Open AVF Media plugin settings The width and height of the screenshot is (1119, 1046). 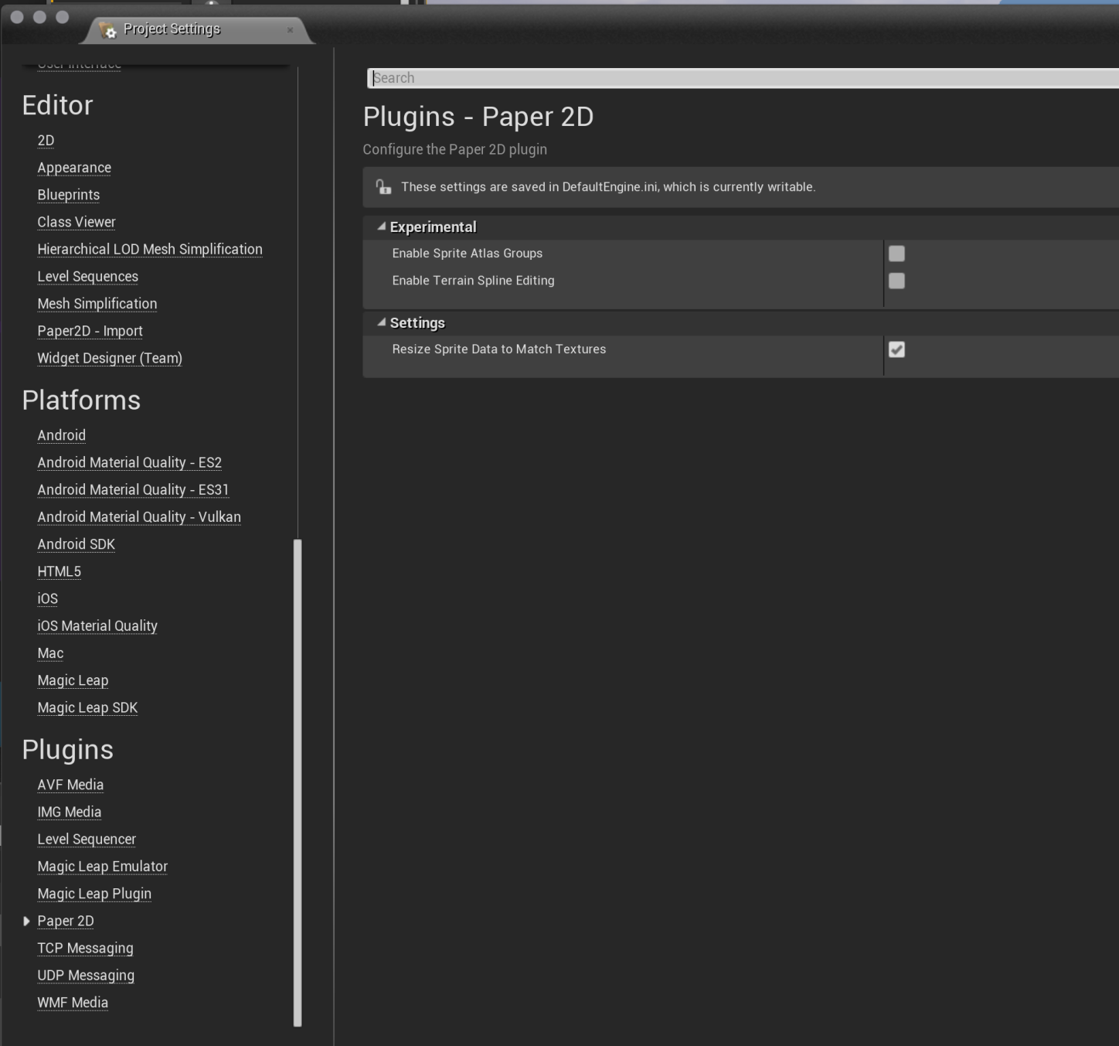click(x=70, y=785)
